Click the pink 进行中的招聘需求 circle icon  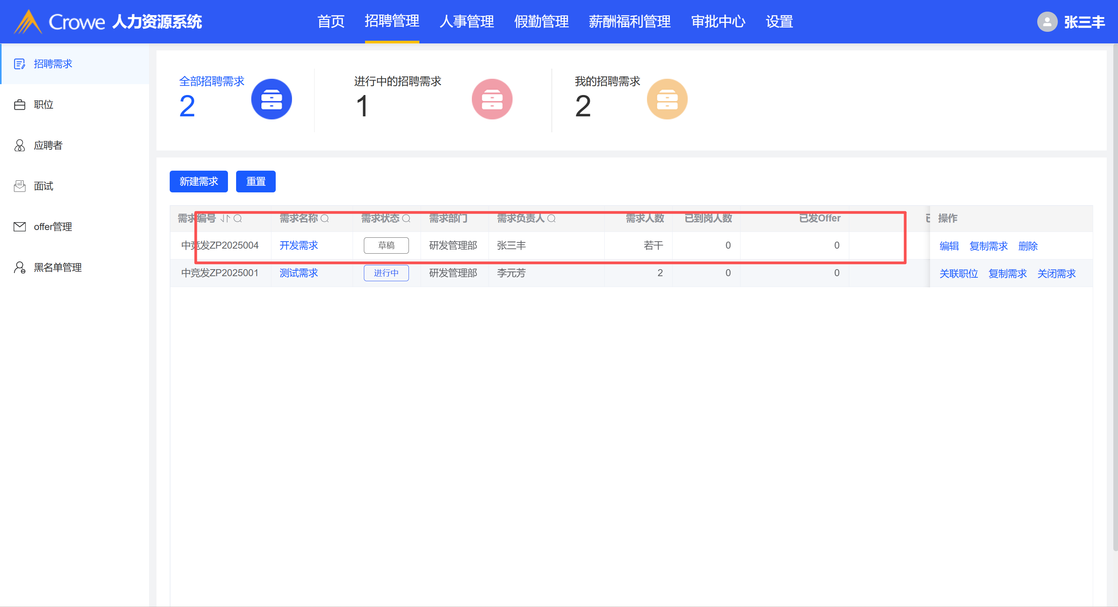coord(492,99)
